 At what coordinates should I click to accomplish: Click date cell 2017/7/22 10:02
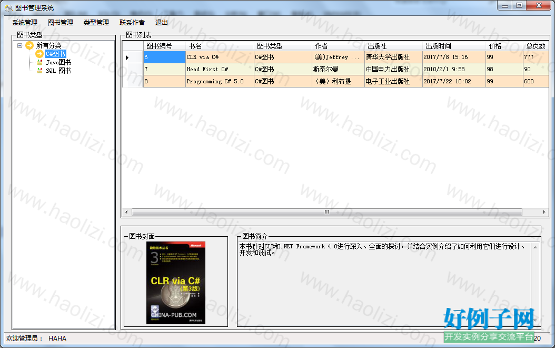coord(454,81)
